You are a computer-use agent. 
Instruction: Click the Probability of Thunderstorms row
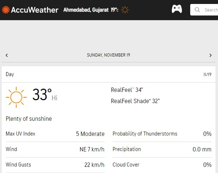coord(162,134)
